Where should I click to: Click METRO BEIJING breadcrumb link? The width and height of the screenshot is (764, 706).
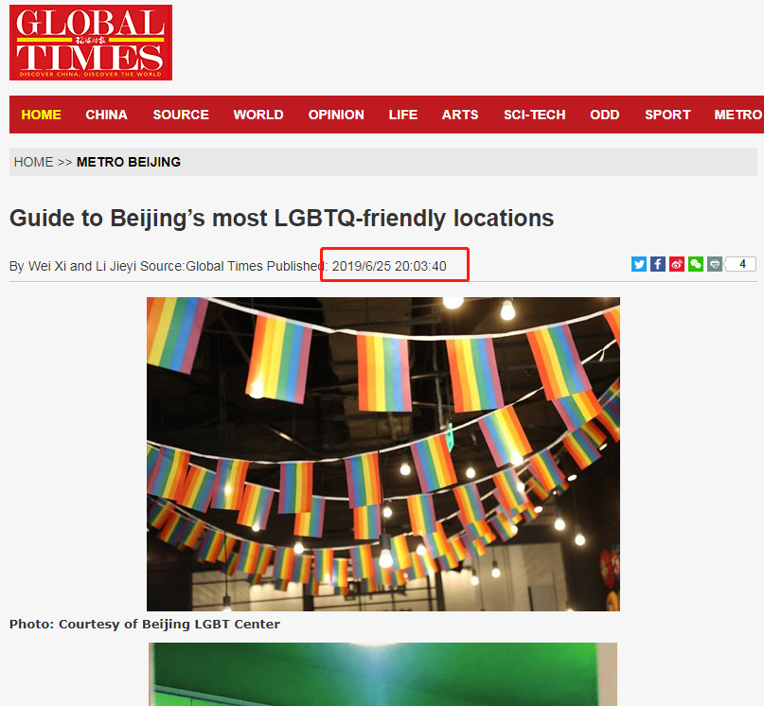click(x=129, y=162)
